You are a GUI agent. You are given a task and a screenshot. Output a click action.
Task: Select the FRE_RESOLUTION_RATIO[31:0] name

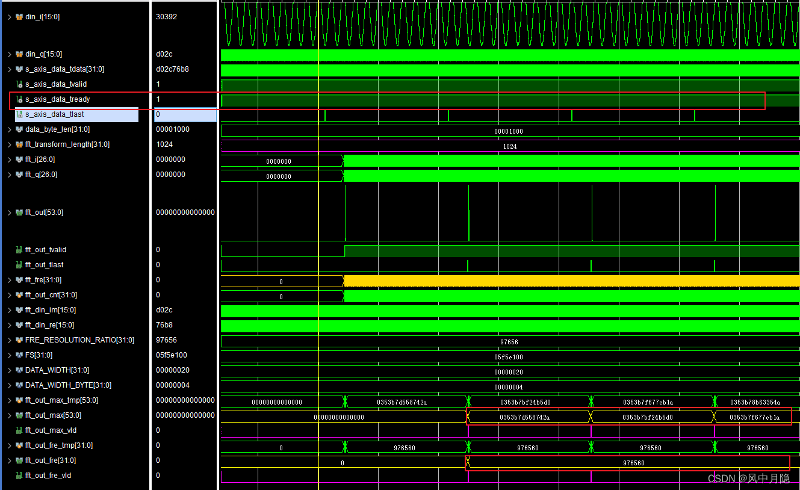point(80,340)
